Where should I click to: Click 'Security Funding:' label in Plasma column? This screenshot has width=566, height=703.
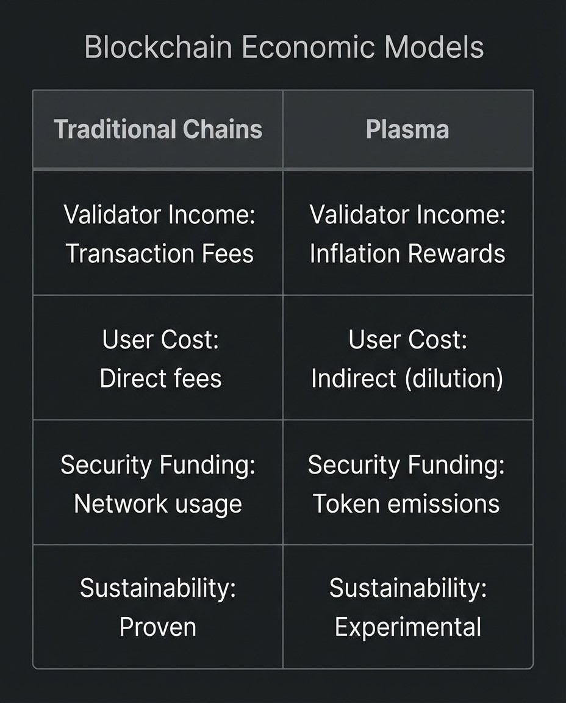pos(406,464)
